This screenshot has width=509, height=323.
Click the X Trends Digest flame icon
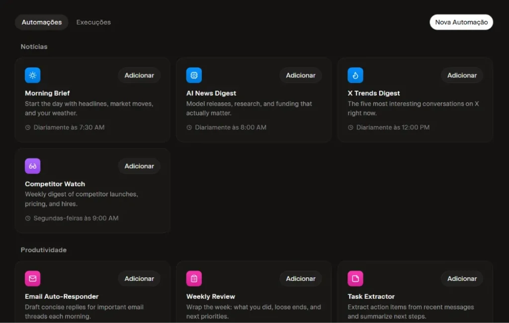click(x=355, y=75)
